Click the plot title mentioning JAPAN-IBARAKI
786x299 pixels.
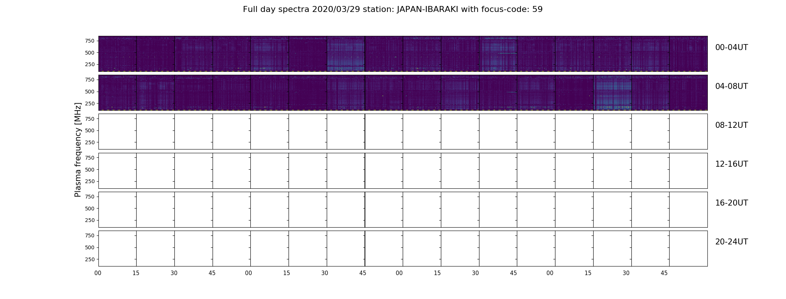click(x=393, y=9)
